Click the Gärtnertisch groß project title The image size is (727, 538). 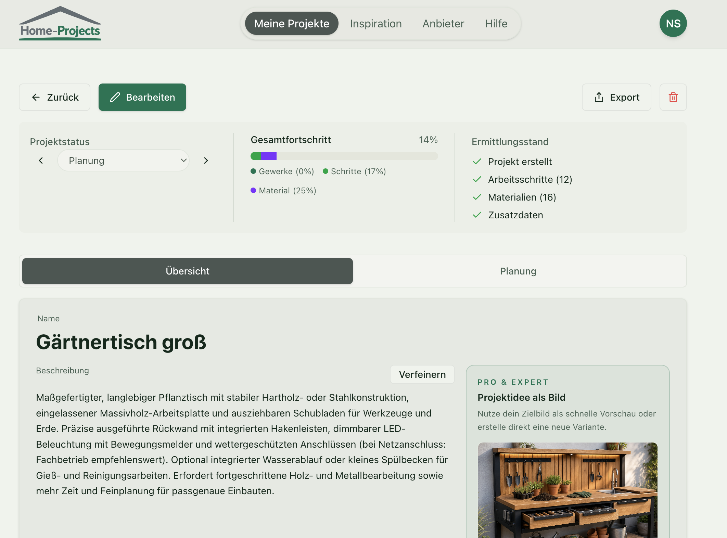pos(121,342)
